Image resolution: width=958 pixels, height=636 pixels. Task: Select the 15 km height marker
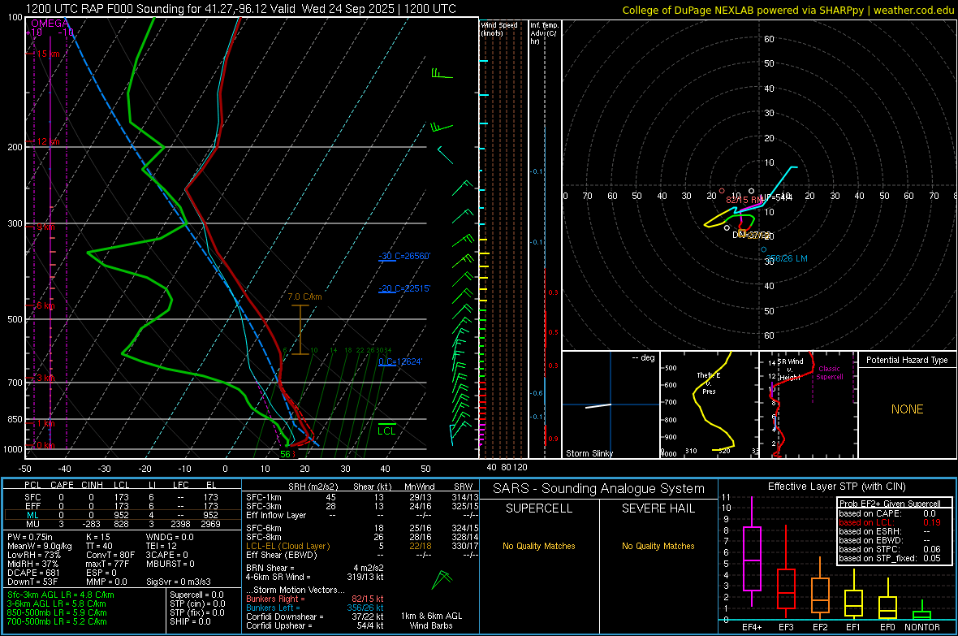pyautogui.click(x=48, y=54)
